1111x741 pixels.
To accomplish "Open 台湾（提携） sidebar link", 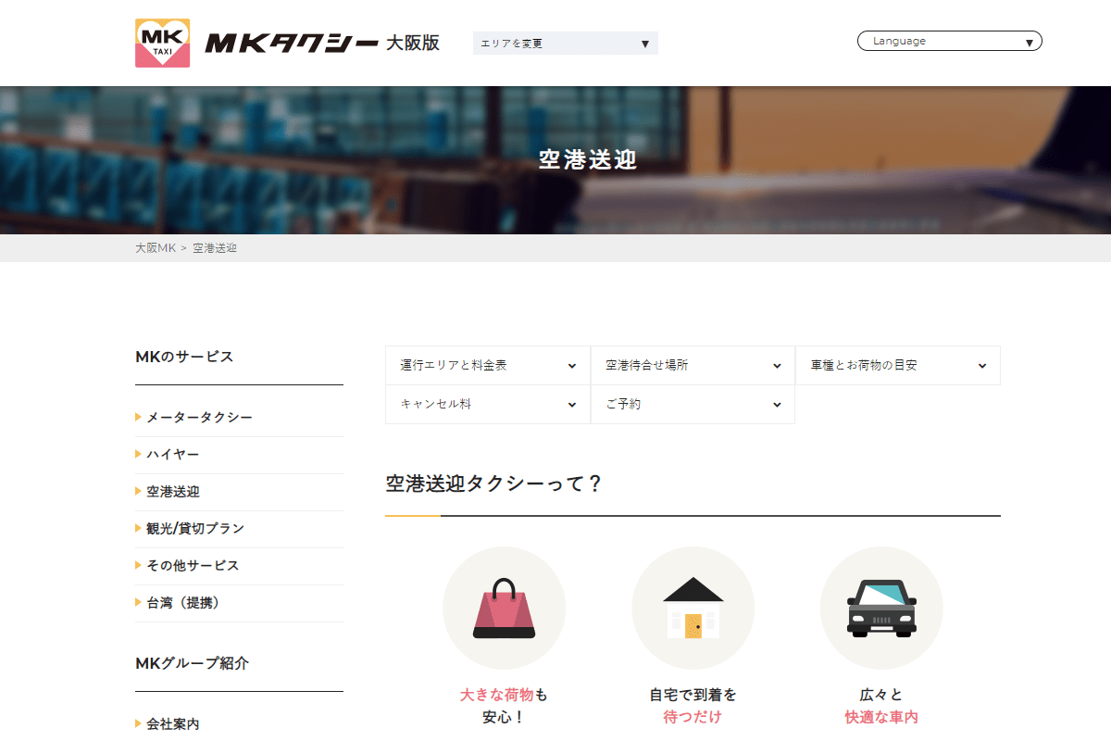I will [183, 603].
